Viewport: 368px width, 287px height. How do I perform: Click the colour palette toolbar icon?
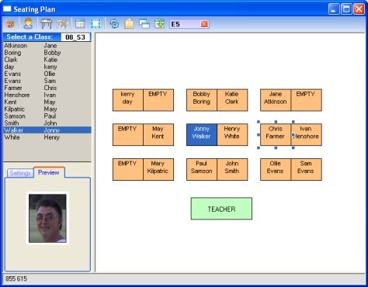[10, 24]
